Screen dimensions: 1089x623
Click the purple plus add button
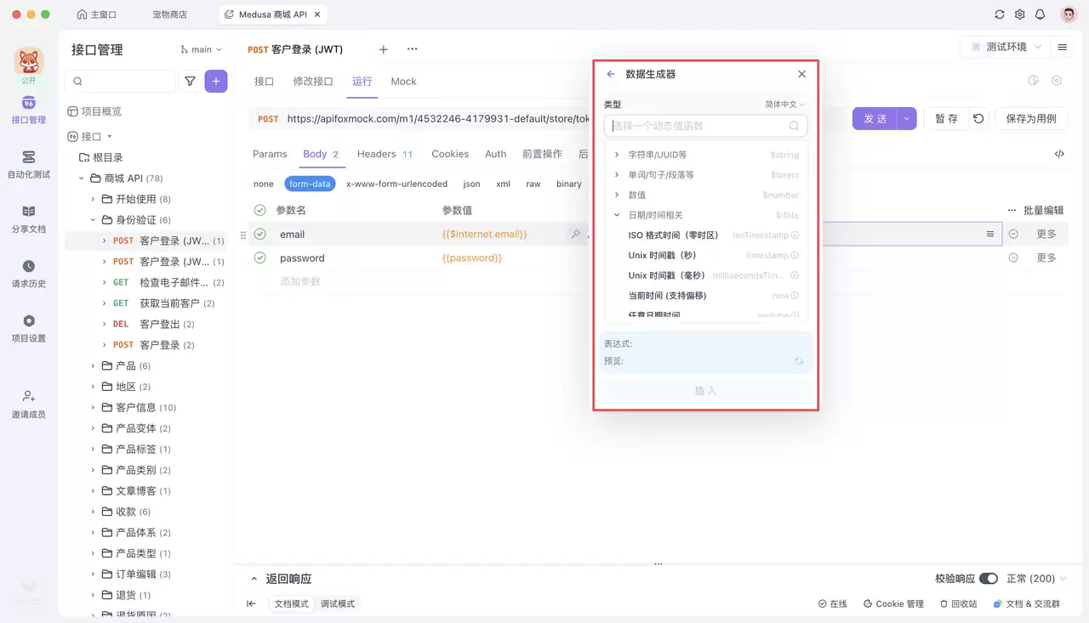click(216, 82)
